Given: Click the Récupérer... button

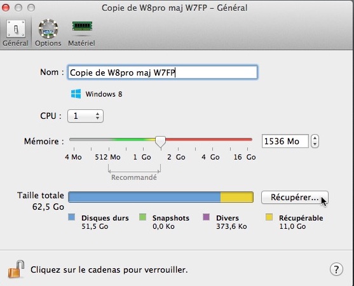Looking at the screenshot, I should (295, 197).
